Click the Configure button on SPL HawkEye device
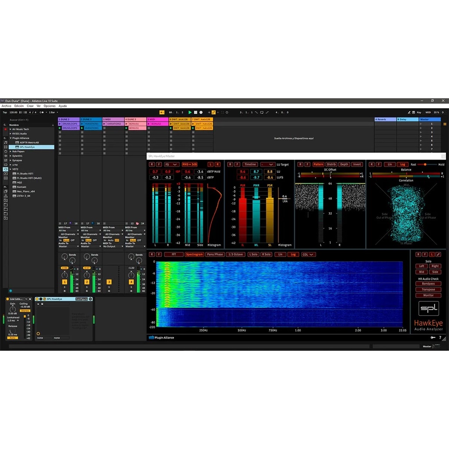This screenshot has width=449, height=449. click(x=82, y=299)
